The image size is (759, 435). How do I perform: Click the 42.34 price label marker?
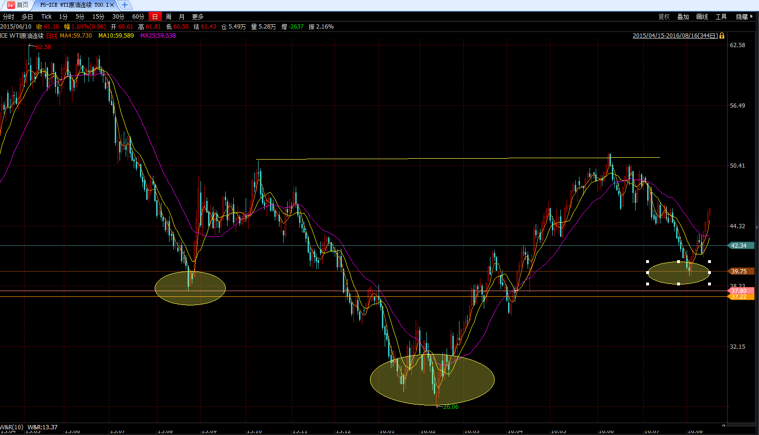coord(740,246)
